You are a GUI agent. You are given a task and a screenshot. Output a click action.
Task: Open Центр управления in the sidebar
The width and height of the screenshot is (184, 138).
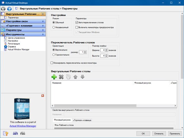(x=16, y=38)
